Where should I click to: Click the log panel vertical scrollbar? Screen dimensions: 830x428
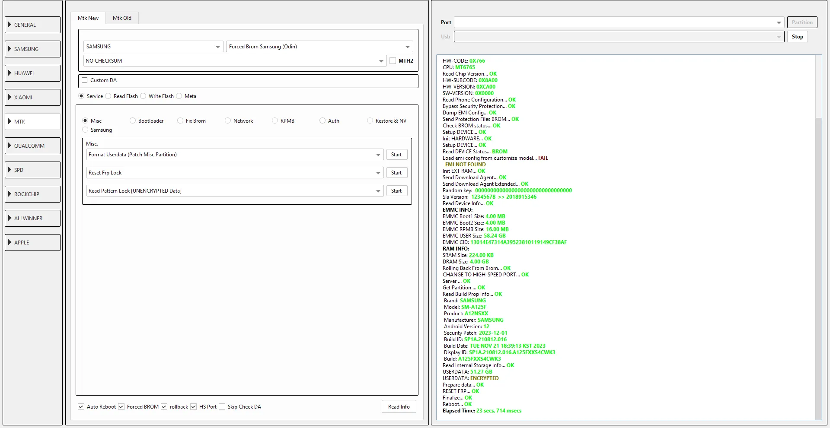pyautogui.click(x=818, y=259)
